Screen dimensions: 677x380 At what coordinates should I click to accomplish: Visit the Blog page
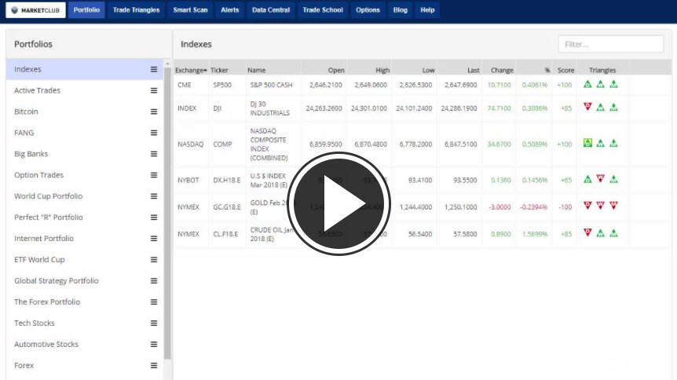[401, 10]
